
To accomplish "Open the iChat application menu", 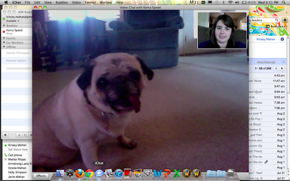I will [16, 2].
